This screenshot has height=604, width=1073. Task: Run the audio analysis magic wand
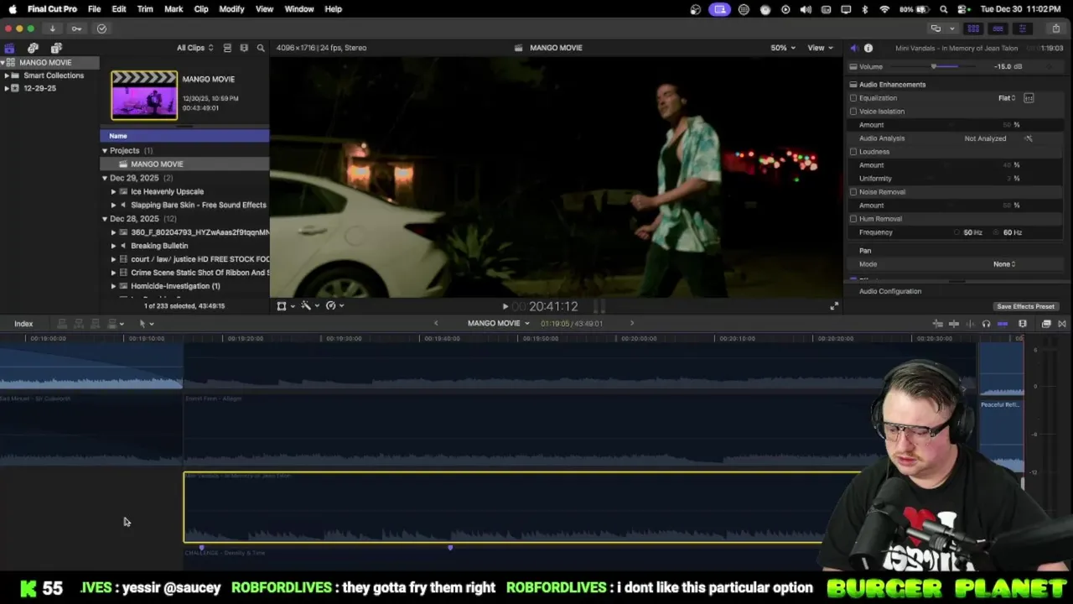[1029, 138]
